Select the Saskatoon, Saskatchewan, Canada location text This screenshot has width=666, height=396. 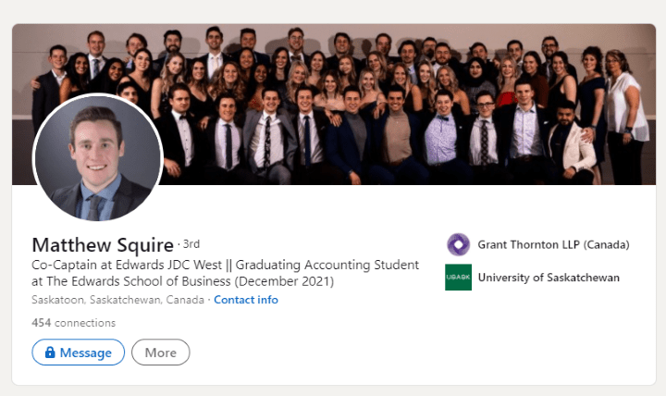[x=117, y=300]
